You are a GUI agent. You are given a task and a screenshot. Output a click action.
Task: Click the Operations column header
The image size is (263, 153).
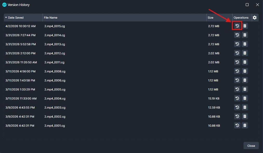coord(241,18)
